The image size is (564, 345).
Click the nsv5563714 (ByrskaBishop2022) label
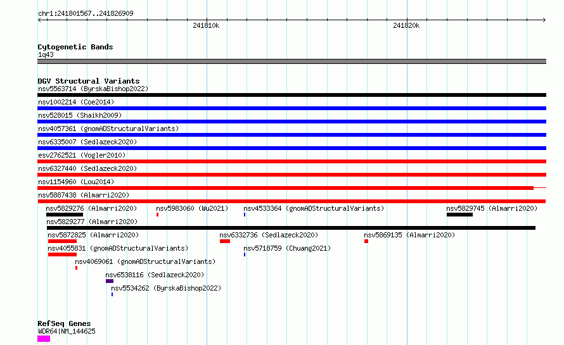tap(93, 89)
